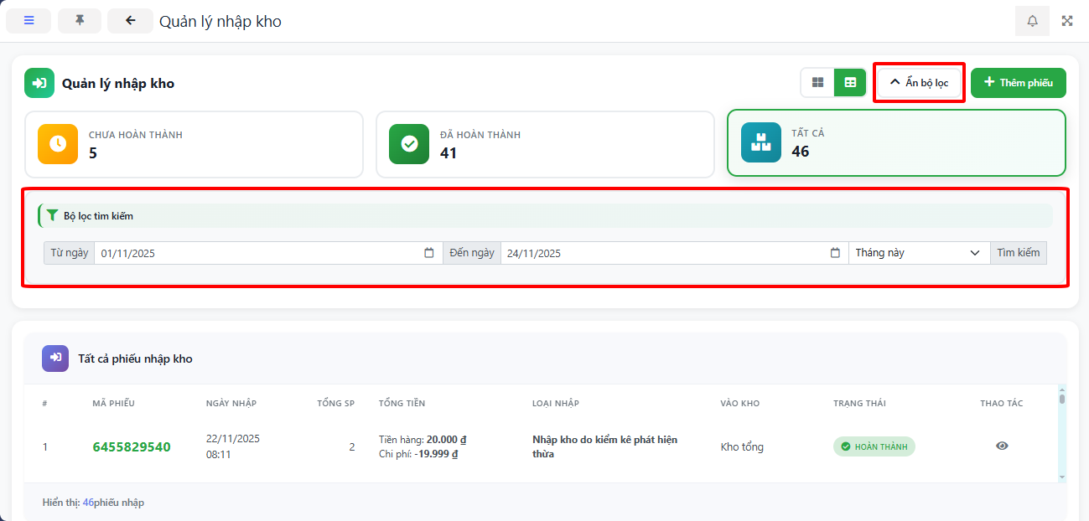The height and width of the screenshot is (521, 1089).
Task: Switch to table list view
Action: click(850, 83)
